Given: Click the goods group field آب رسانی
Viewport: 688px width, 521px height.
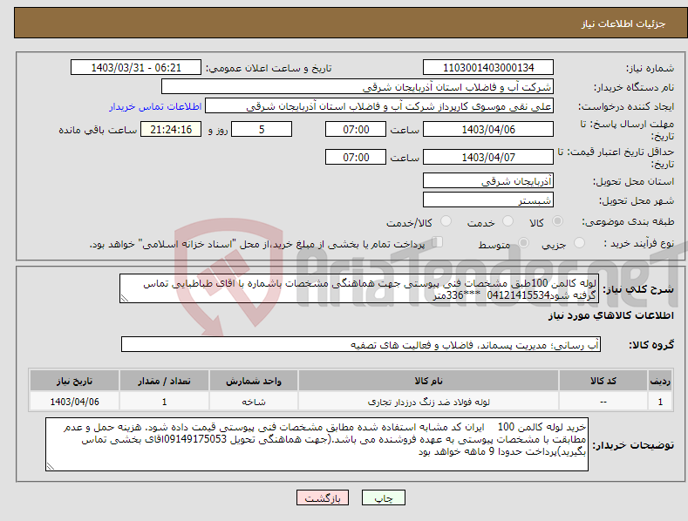Looking at the screenshot, I should coord(361,344).
